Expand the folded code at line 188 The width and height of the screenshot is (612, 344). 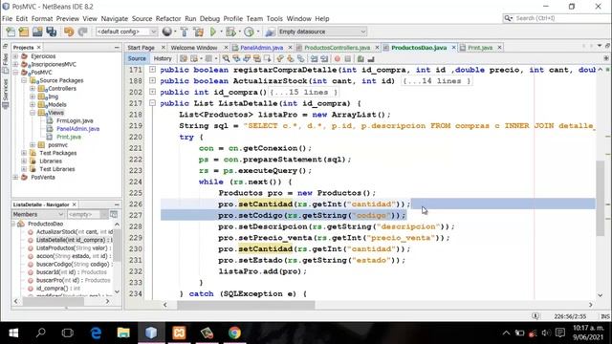(153, 80)
